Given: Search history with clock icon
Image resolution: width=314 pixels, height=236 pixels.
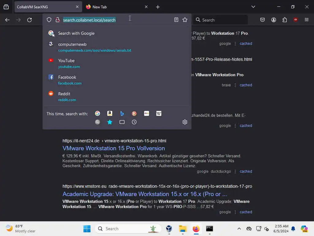Looking at the screenshot, I should (134, 122).
